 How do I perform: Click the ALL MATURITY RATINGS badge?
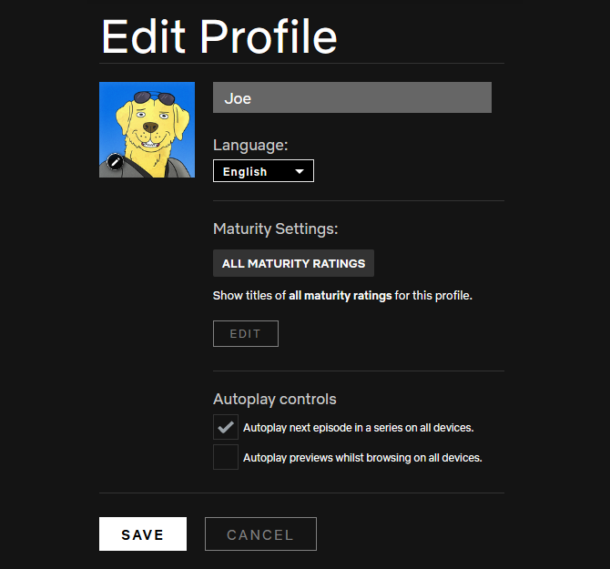(293, 263)
